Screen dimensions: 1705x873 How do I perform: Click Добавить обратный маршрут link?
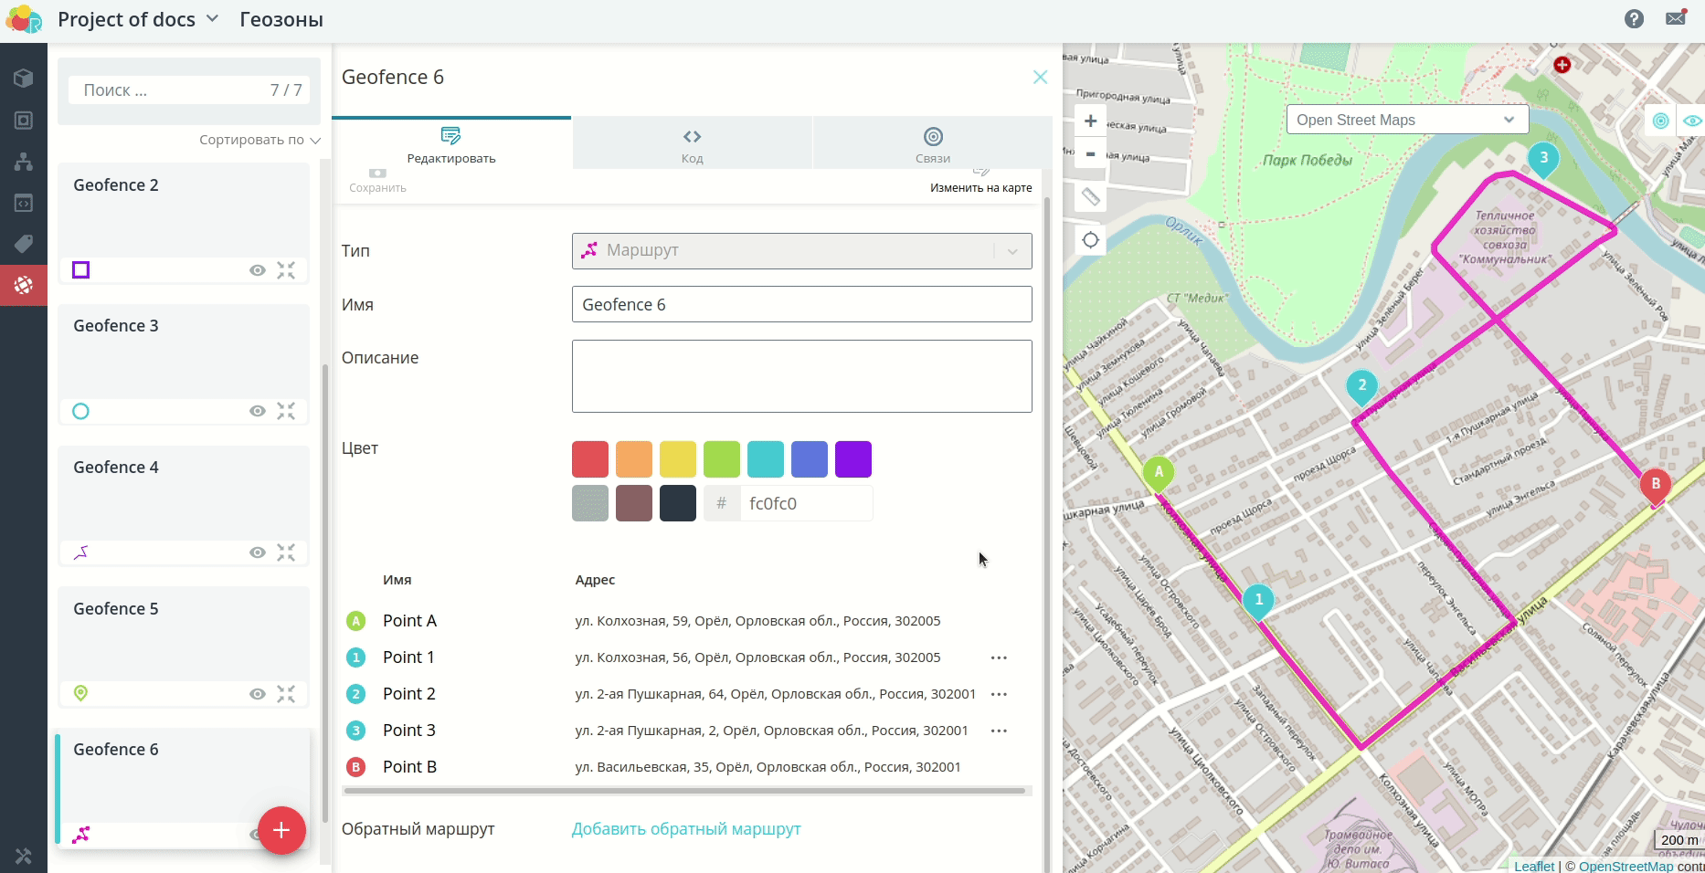(686, 829)
